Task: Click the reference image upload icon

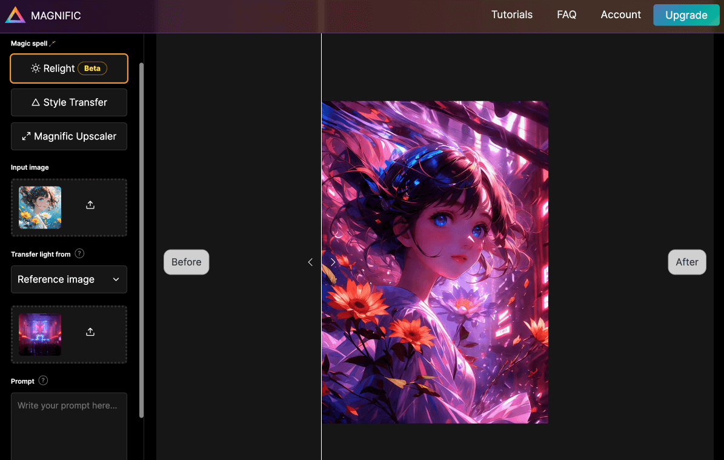Action: [x=90, y=332]
